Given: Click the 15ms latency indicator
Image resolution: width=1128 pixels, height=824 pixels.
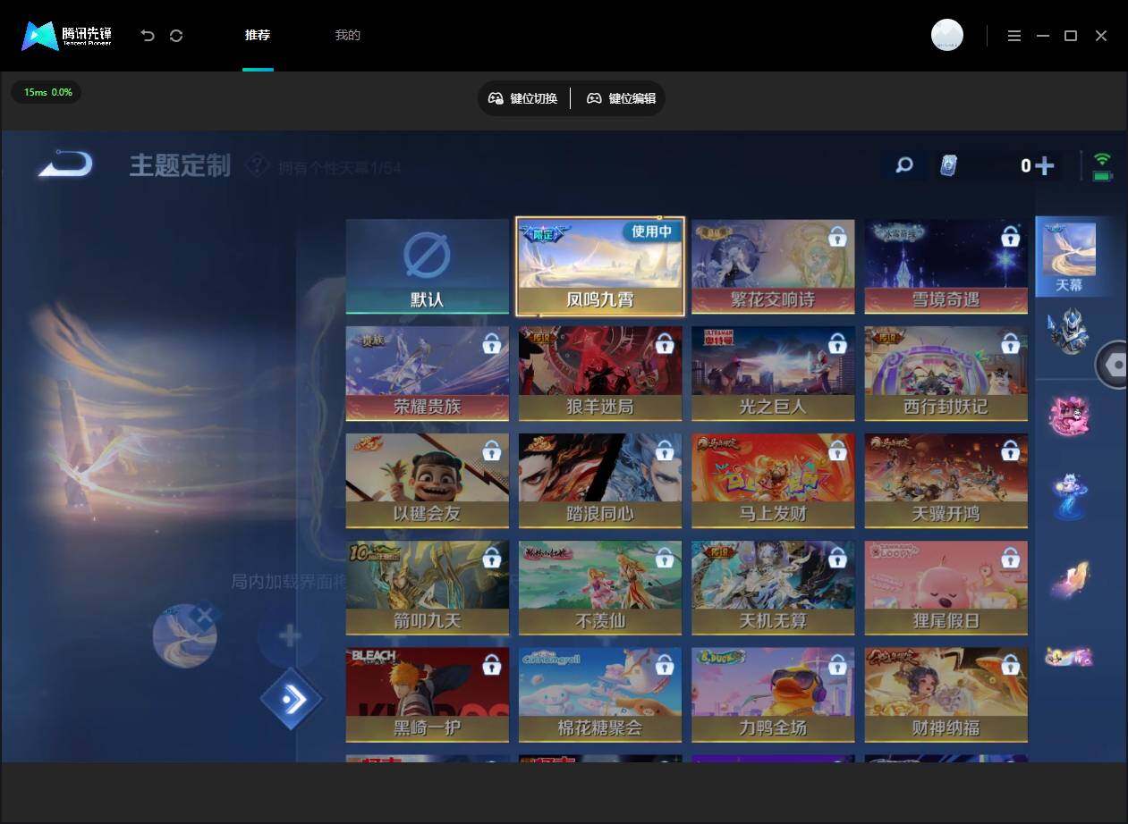Looking at the screenshot, I should point(47,92).
